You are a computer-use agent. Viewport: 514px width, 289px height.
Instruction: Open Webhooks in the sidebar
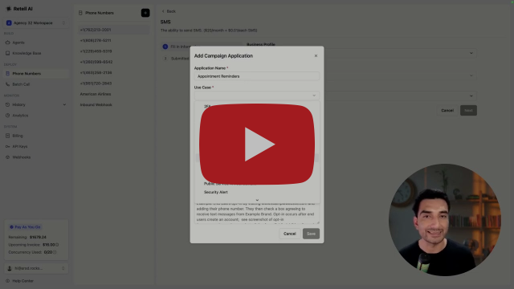pyautogui.click(x=36, y=157)
